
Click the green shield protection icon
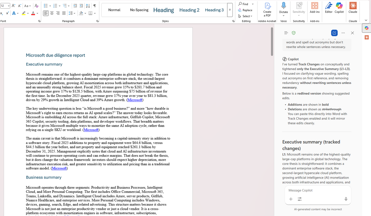click(x=294, y=33)
